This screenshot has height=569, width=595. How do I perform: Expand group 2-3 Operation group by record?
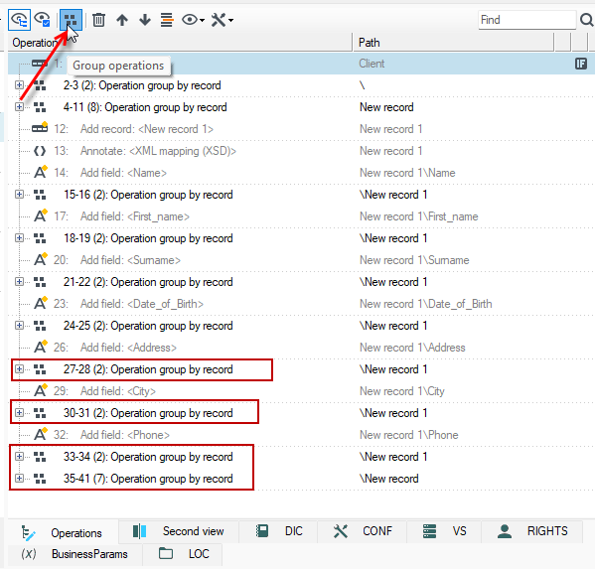pyautogui.click(x=19, y=85)
